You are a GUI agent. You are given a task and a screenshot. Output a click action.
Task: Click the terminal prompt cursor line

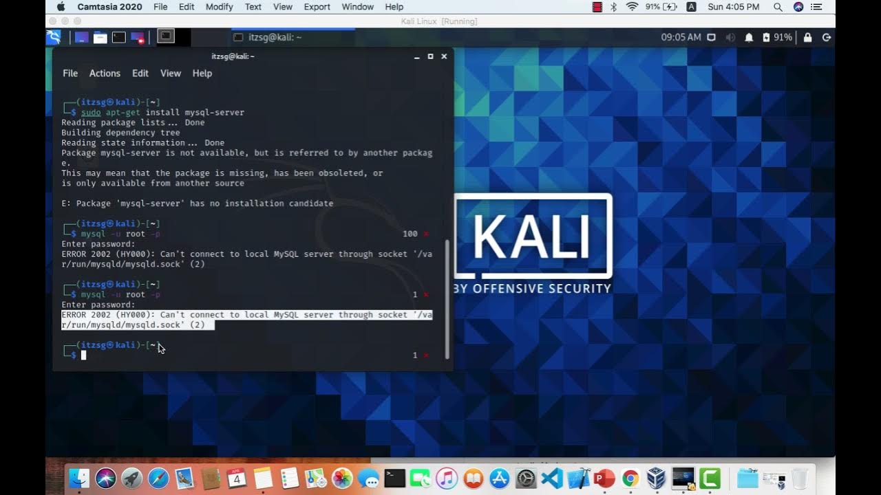tap(246, 355)
